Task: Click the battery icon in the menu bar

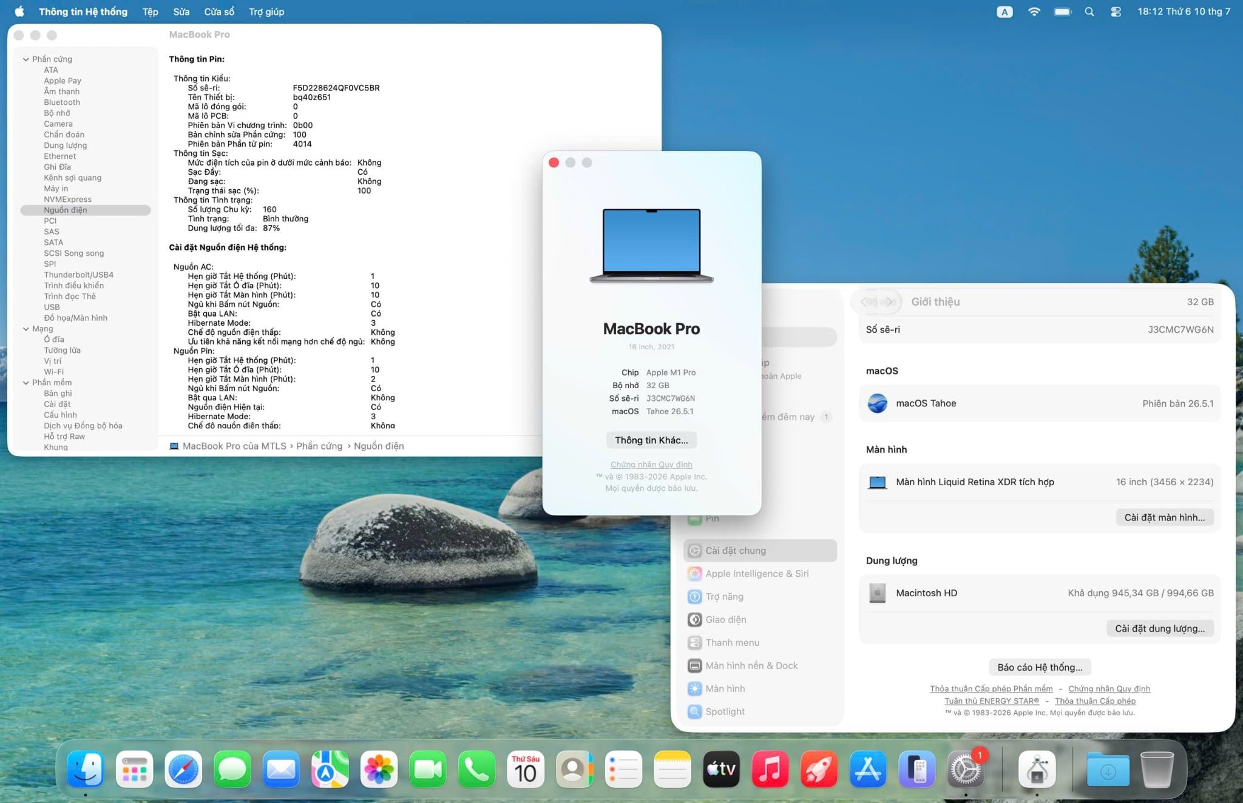Action: click(x=1062, y=12)
